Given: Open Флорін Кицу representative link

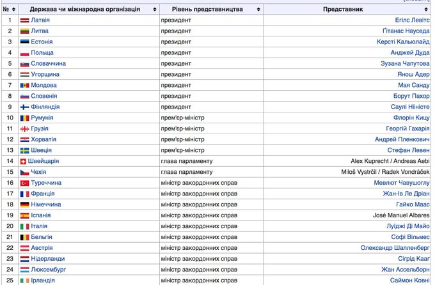Looking at the screenshot, I should coord(411,118).
